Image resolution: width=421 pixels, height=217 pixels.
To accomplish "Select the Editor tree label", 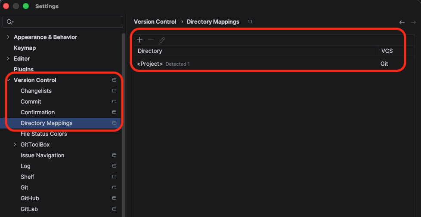I will (x=22, y=58).
